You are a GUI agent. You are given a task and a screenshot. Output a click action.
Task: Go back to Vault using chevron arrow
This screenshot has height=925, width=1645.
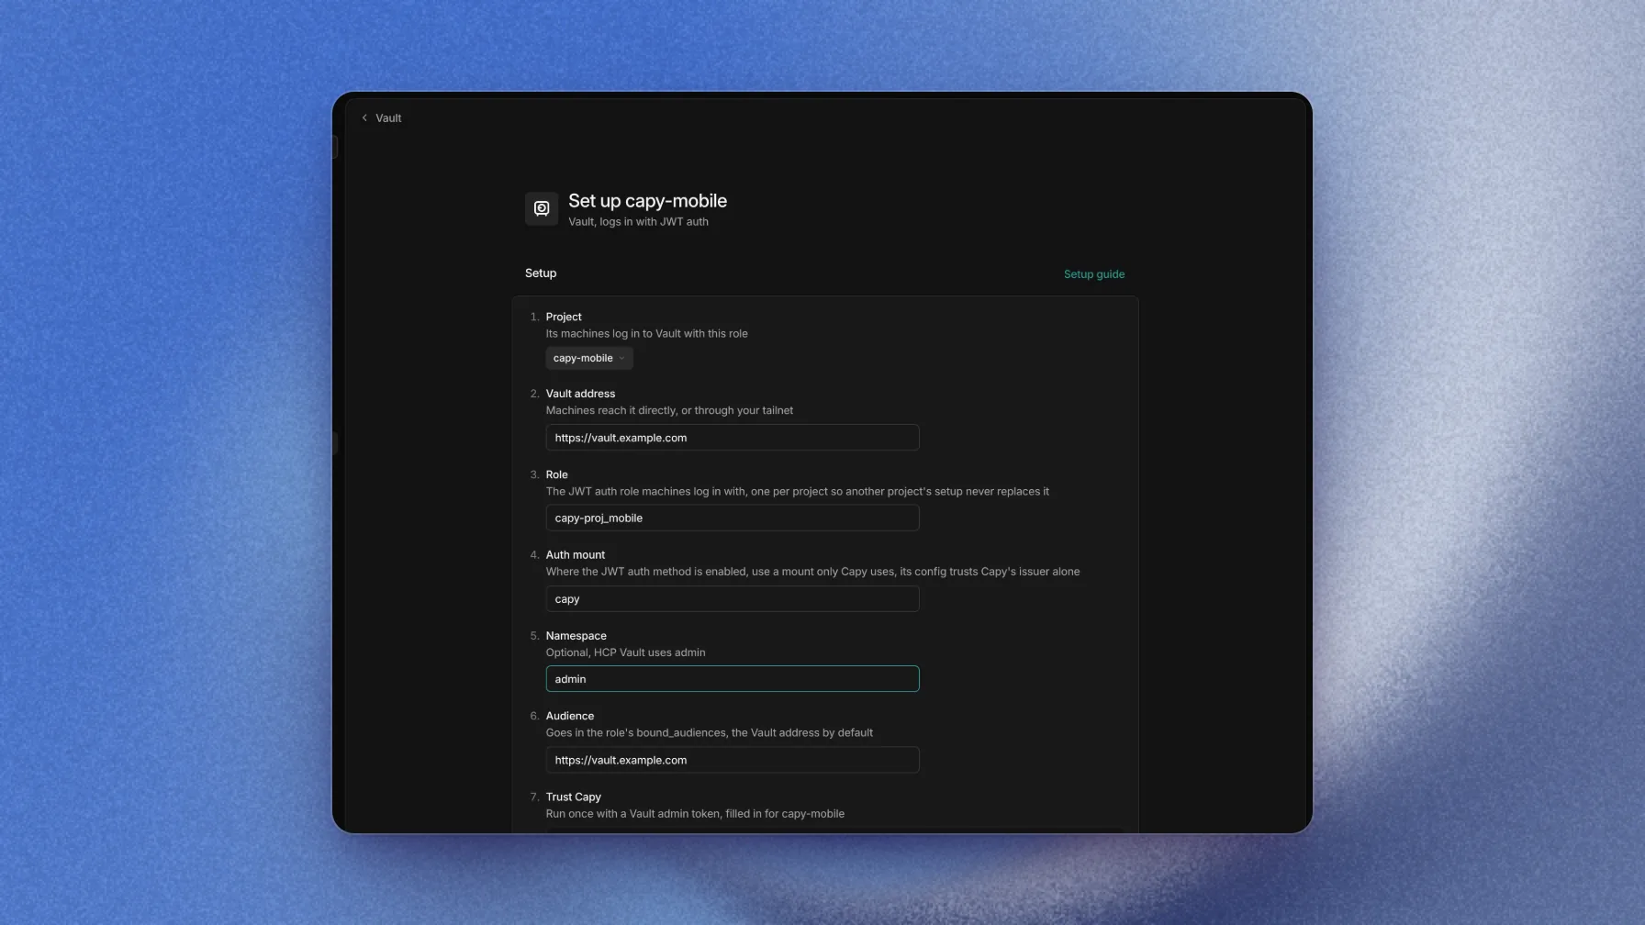pos(364,118)
